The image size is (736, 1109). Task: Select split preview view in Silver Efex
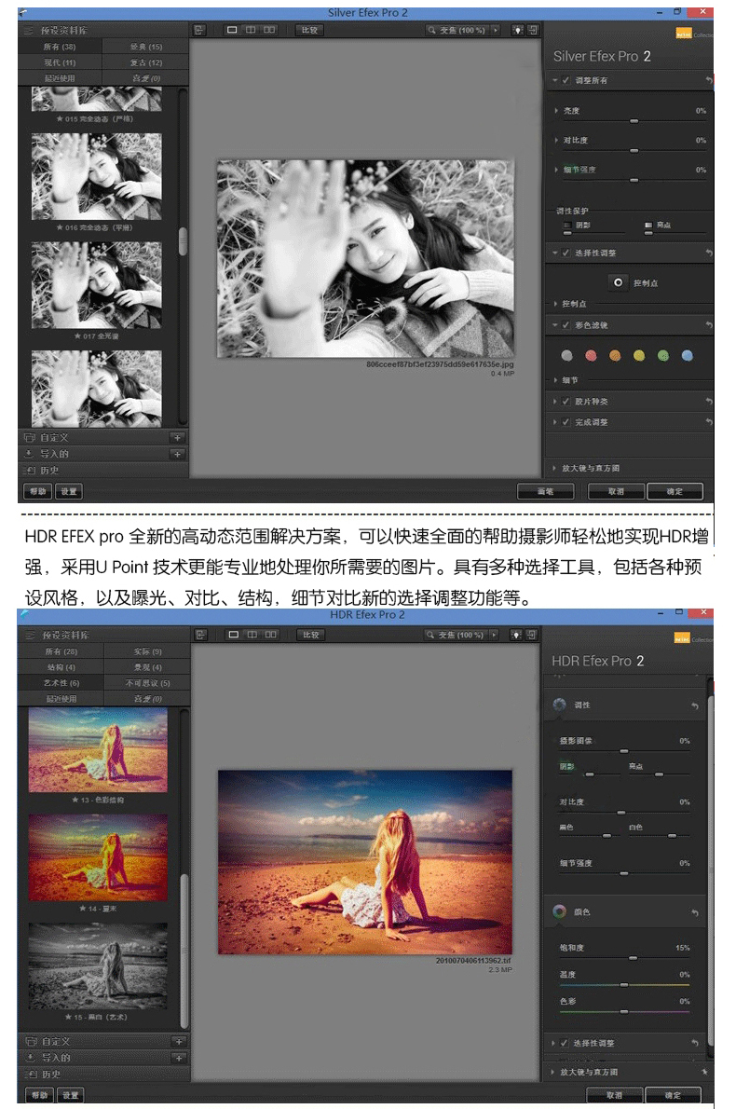click(x=251, y=31)
